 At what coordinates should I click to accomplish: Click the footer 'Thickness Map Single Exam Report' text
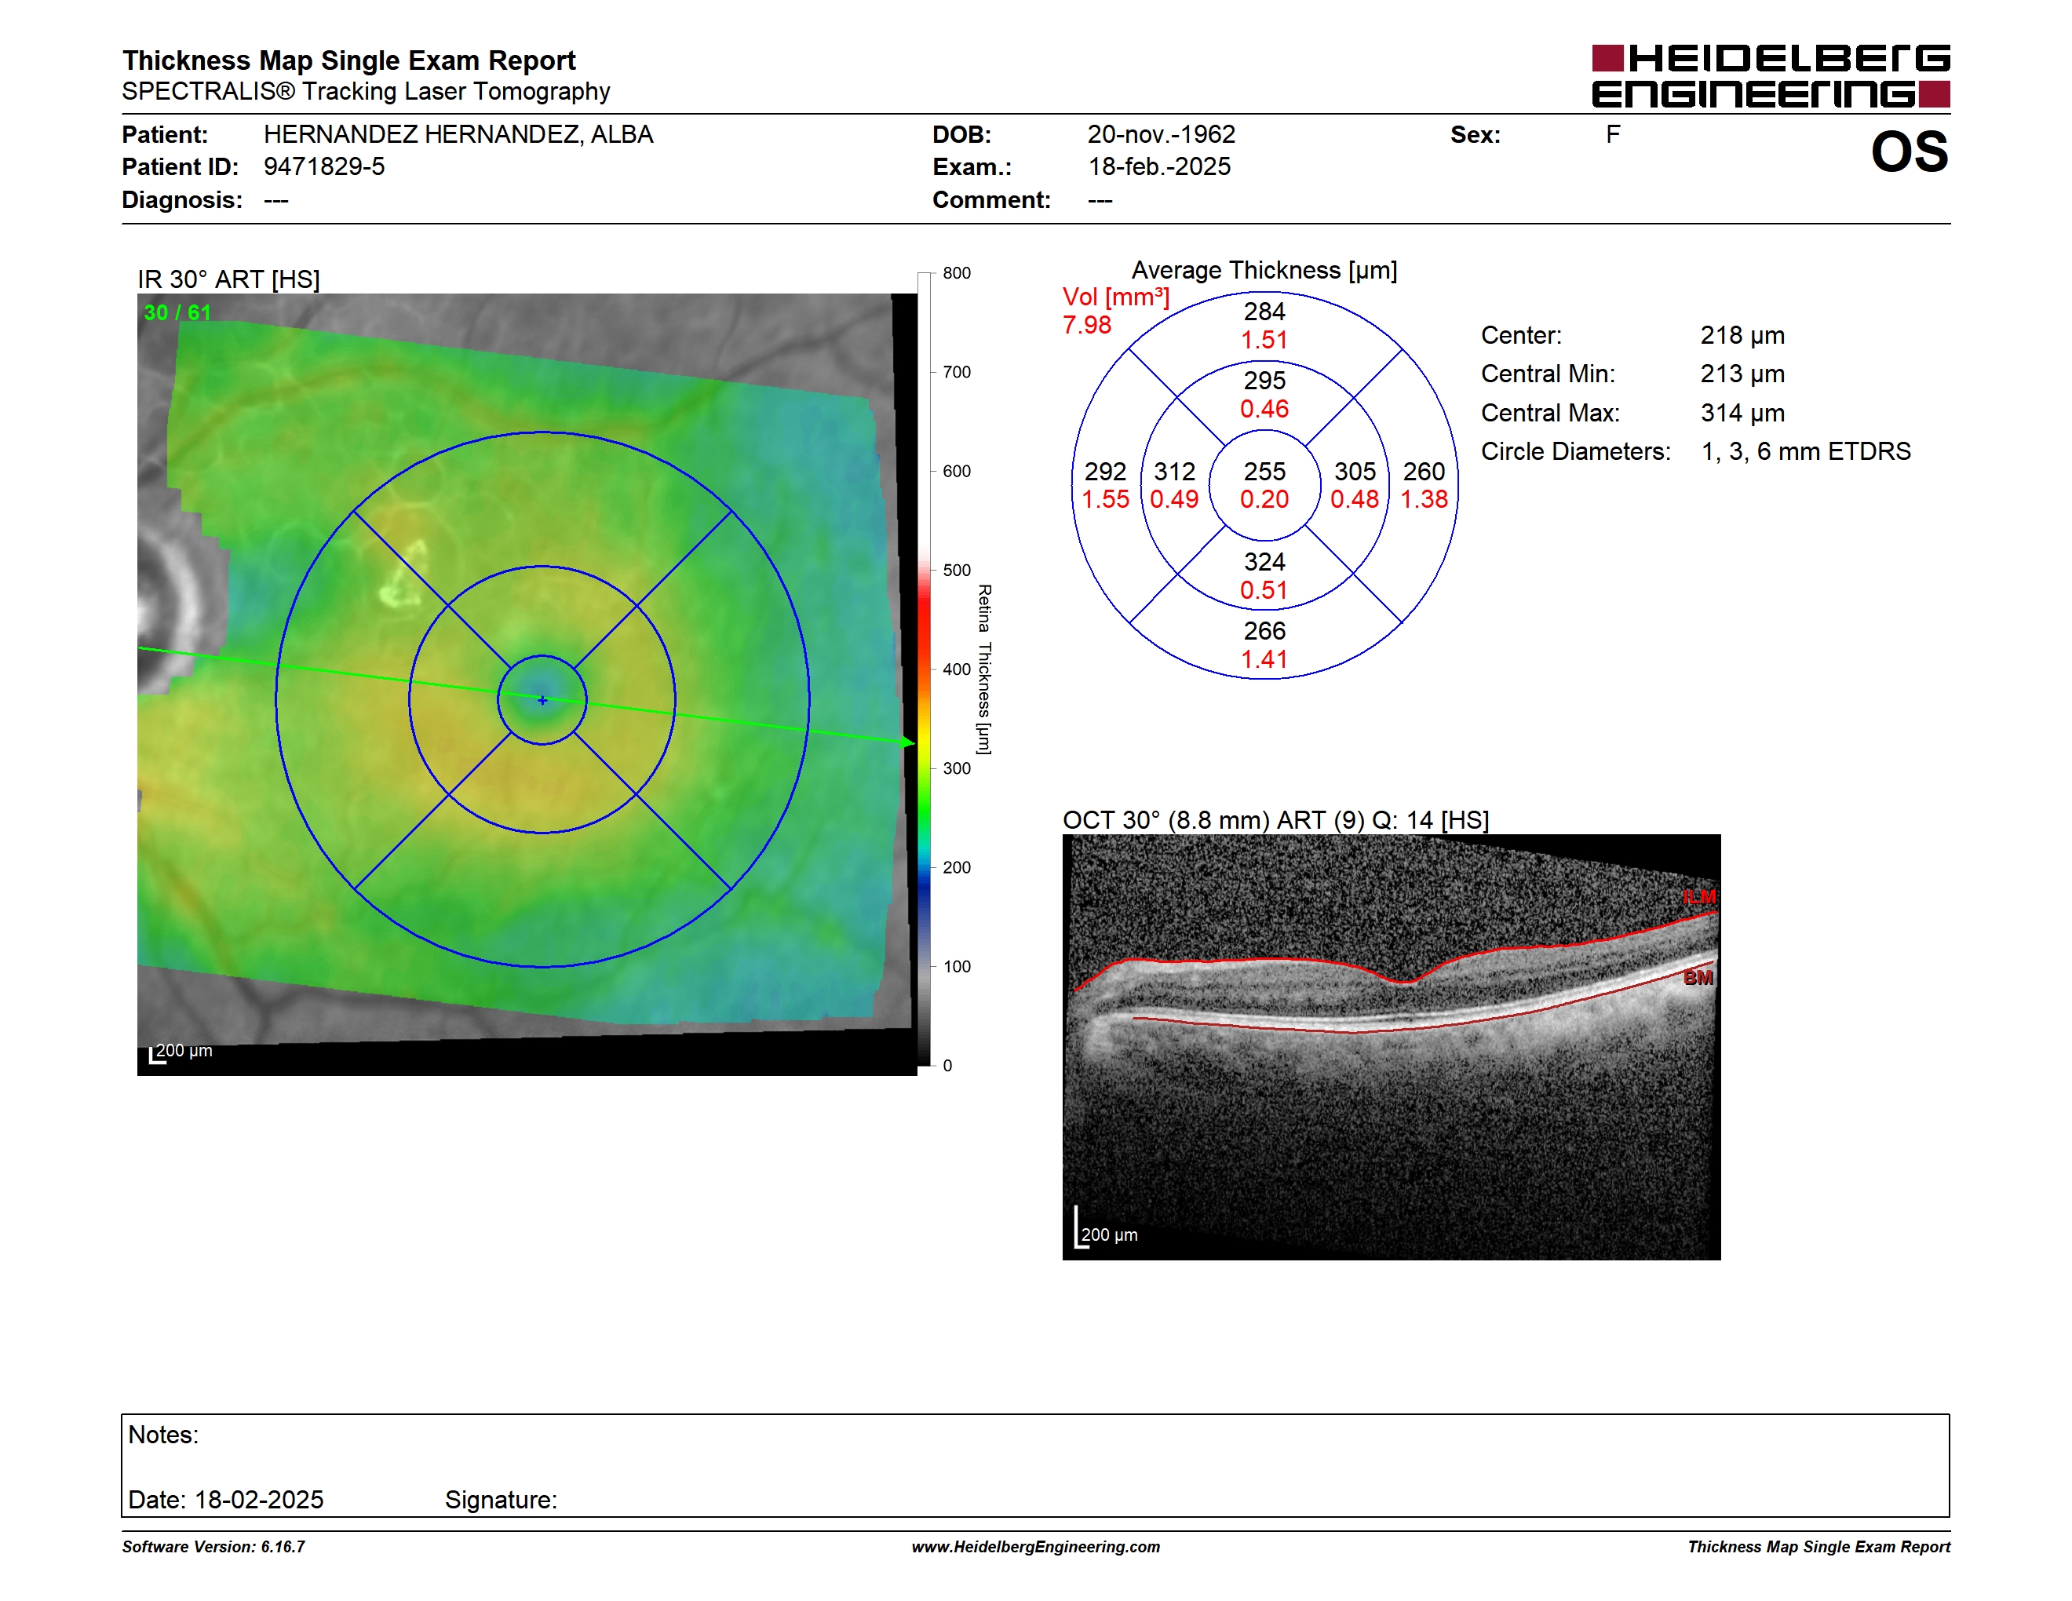(1818, 1547)
